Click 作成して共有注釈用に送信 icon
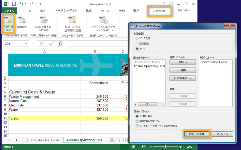The width and height of the screenshot is (241, 150). click(x=72, y=24)
